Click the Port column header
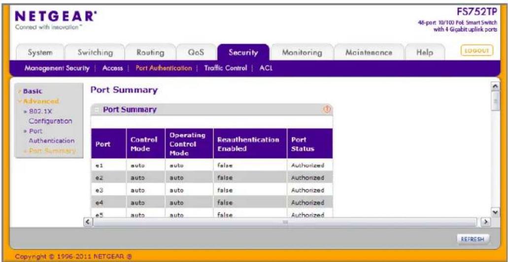 [108, 143]
